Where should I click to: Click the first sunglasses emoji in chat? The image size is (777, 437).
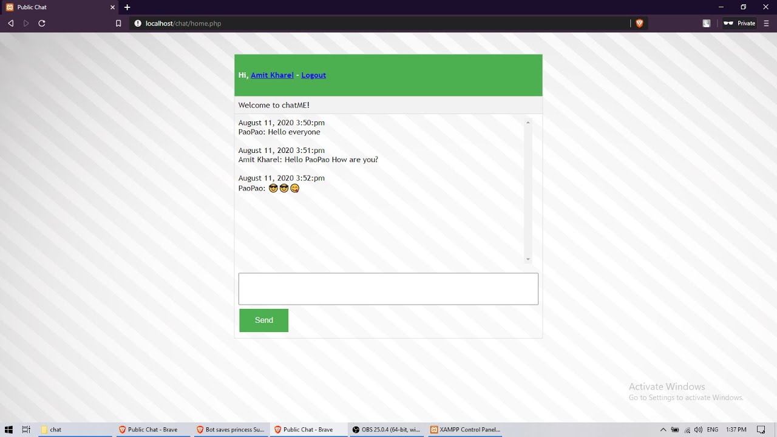coord(273,188)
